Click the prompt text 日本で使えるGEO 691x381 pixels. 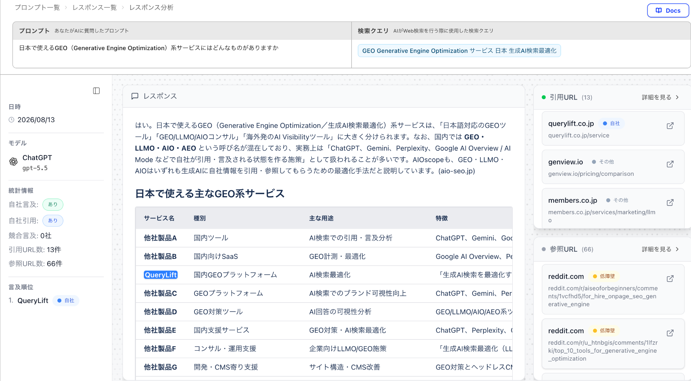149,48
